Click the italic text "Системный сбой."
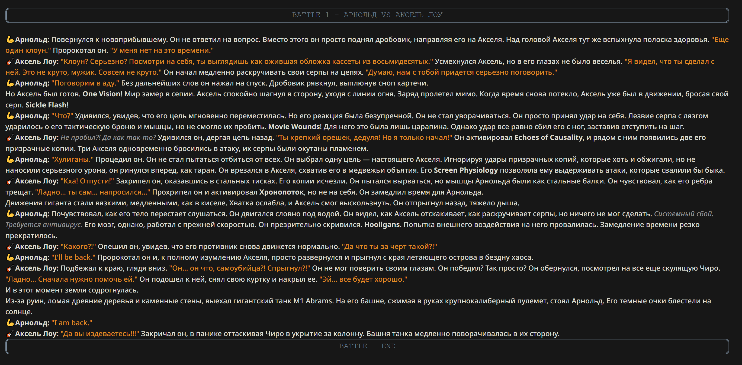Screen dimensions: 742x365 (684, 214)
